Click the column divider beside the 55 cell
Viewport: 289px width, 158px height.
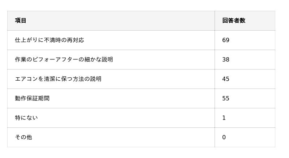tap(215, 98)
